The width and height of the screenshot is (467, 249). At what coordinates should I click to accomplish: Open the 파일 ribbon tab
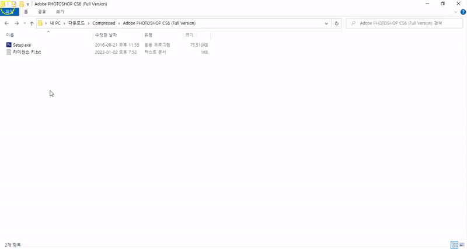coord(9,12)
